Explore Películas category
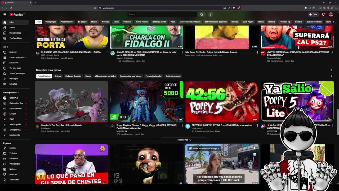This screenshot has height=191, width=339. tap(15, 153)
